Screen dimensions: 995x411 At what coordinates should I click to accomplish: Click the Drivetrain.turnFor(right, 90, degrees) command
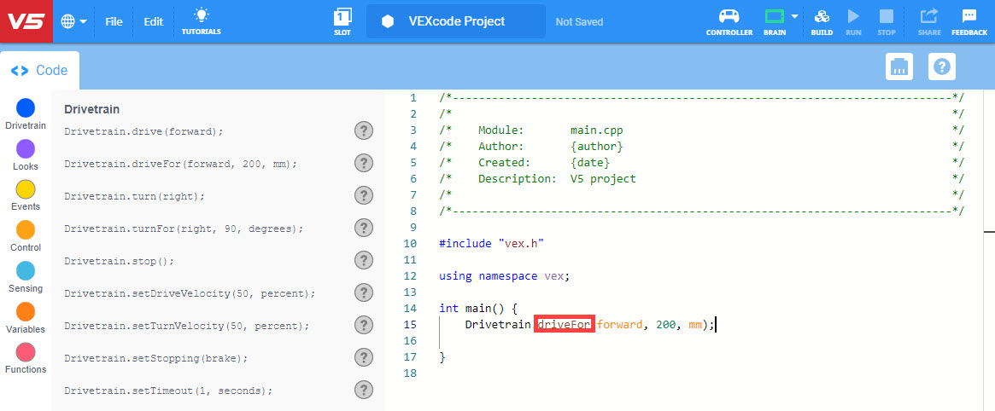tap(184, 229)
